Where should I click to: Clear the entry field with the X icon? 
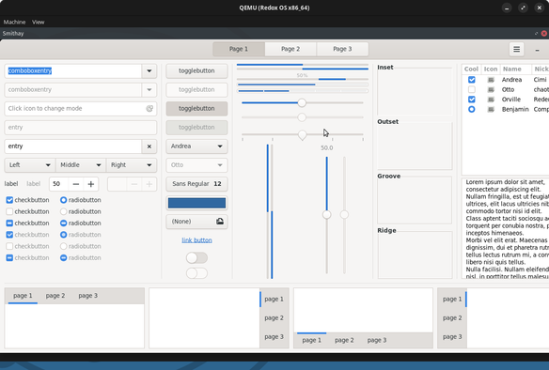(149, 146)
